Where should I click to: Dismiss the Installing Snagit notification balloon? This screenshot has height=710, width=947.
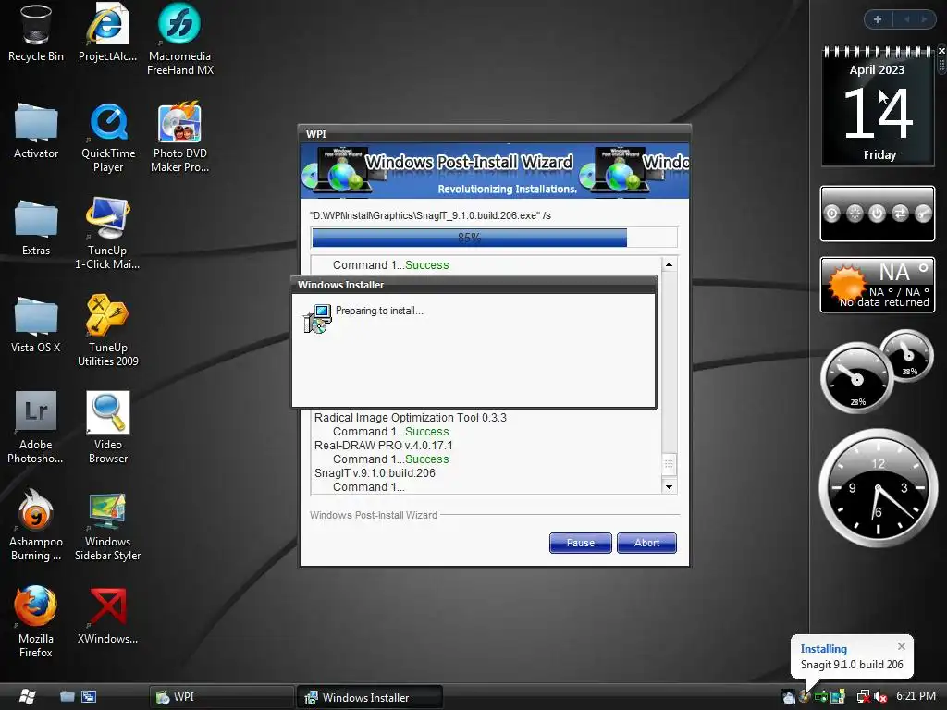[x=901, y=646]
